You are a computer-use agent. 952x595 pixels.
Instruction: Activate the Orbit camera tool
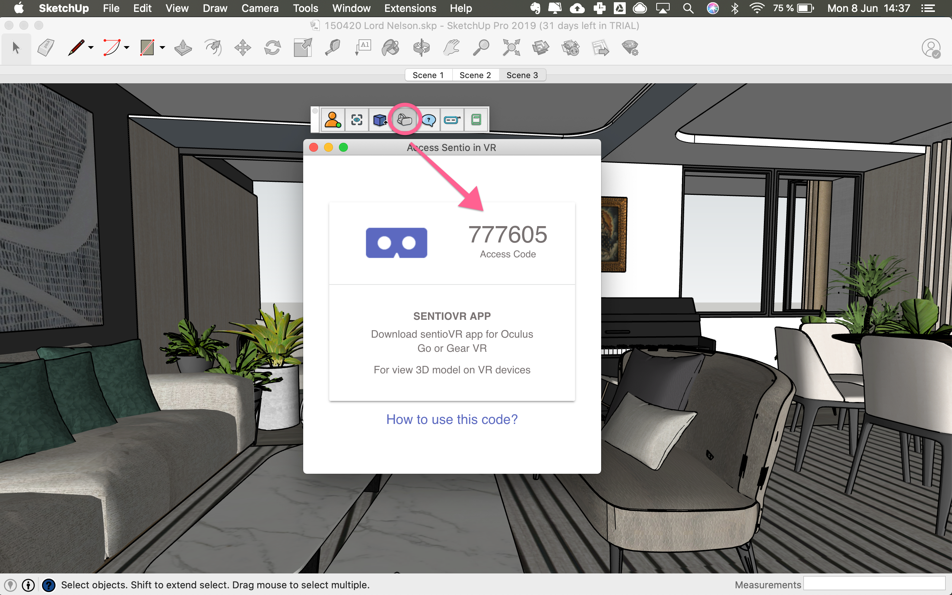pyautogui.click(x=421, y=48)
